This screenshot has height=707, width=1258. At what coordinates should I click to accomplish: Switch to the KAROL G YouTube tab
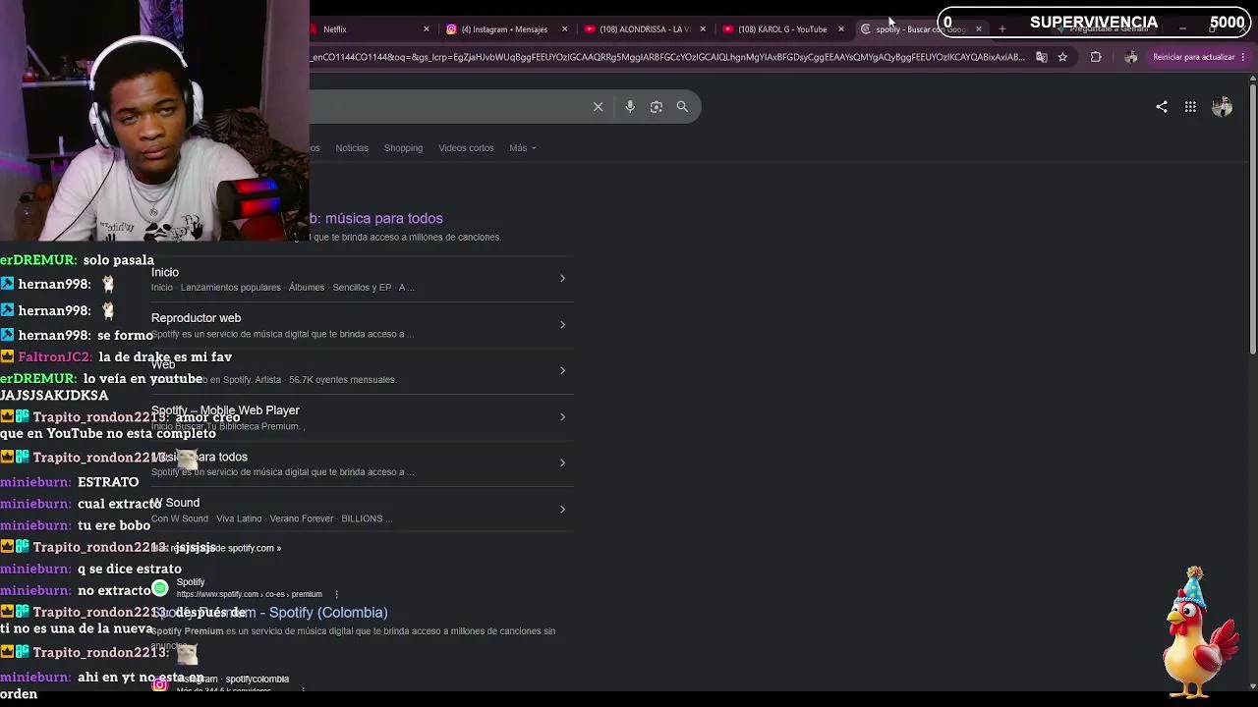pyautogui.click(x=782, y=29)
